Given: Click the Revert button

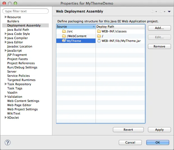Looking at the screenshot, I should 128,130.
